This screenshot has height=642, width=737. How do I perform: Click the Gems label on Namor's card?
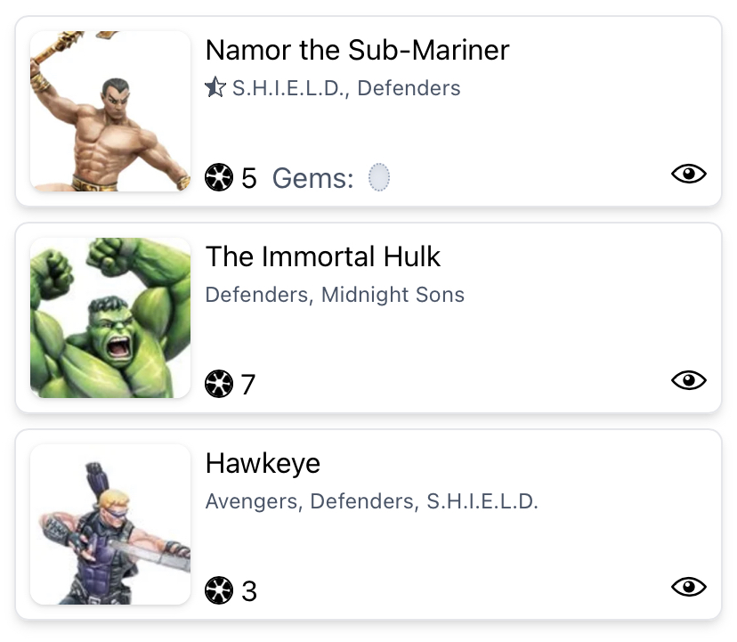coord(312,178)
